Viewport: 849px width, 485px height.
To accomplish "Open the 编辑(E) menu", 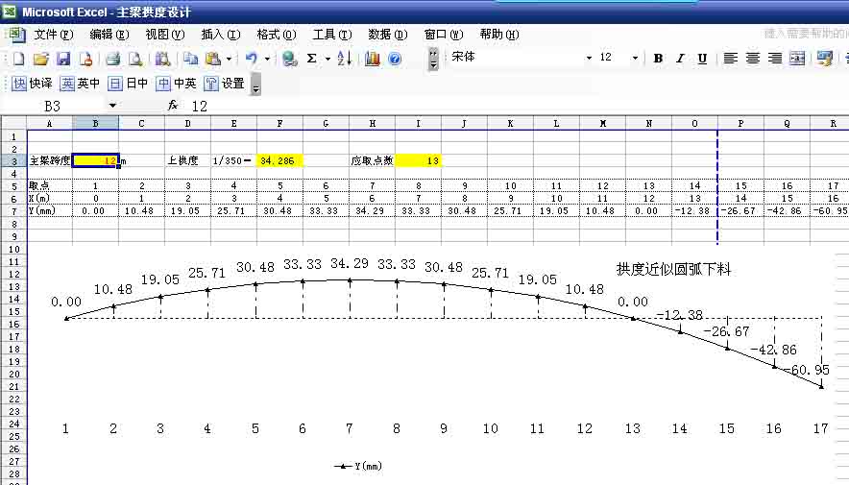I will point(109,35).
